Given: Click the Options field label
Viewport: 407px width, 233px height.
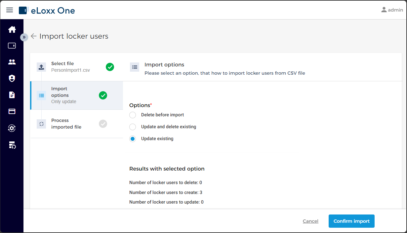Looking at the screenshot, I should pyautogui.click(x=141, y=105).
